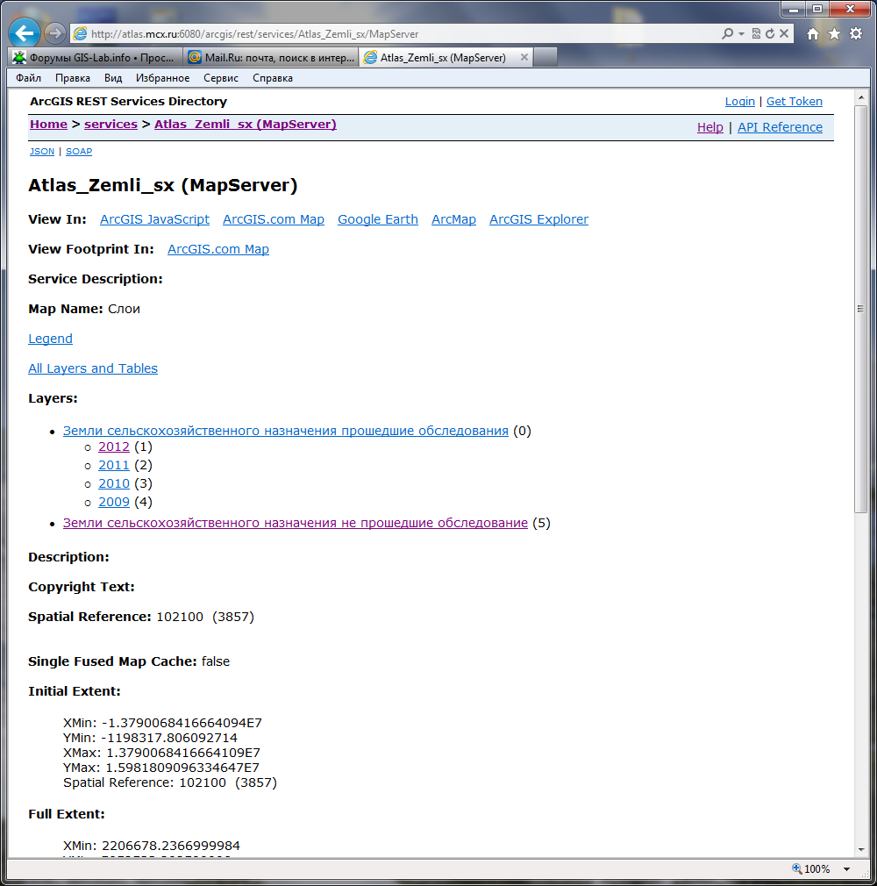Screen dimensions: 877x886
Task: Close the Atlas_Zemli_sx tab
Action: click(x=524, y=57)
